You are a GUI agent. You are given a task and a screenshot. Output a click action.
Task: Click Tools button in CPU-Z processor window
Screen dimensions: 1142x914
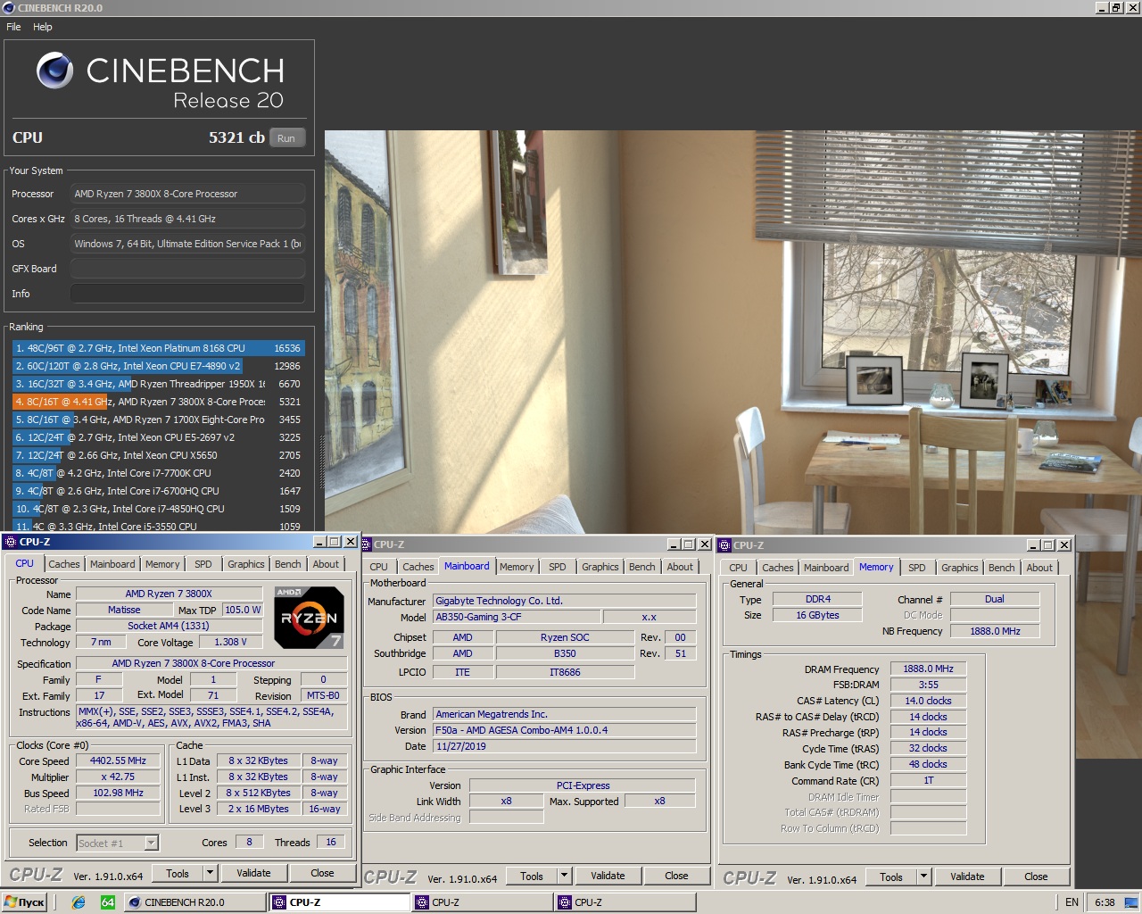(x=178, y=874)
